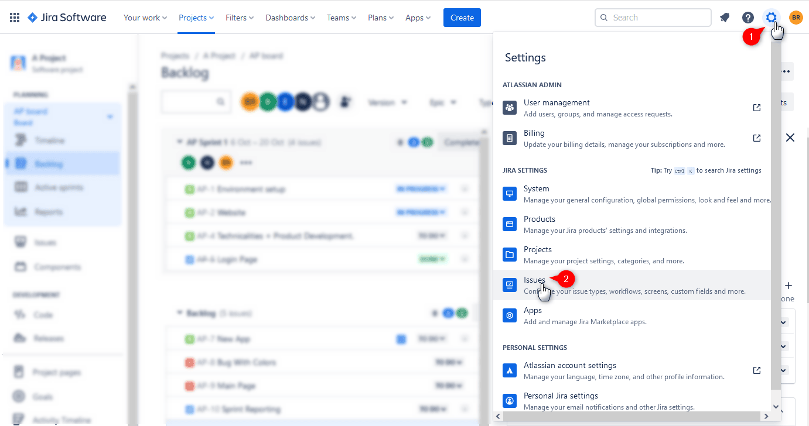Click the Jira Software logo
This screenshot has height=426, width=809.
(x=67, y=18)
